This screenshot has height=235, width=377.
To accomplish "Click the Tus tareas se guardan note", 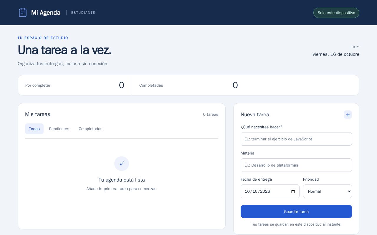I will (296, 224).
